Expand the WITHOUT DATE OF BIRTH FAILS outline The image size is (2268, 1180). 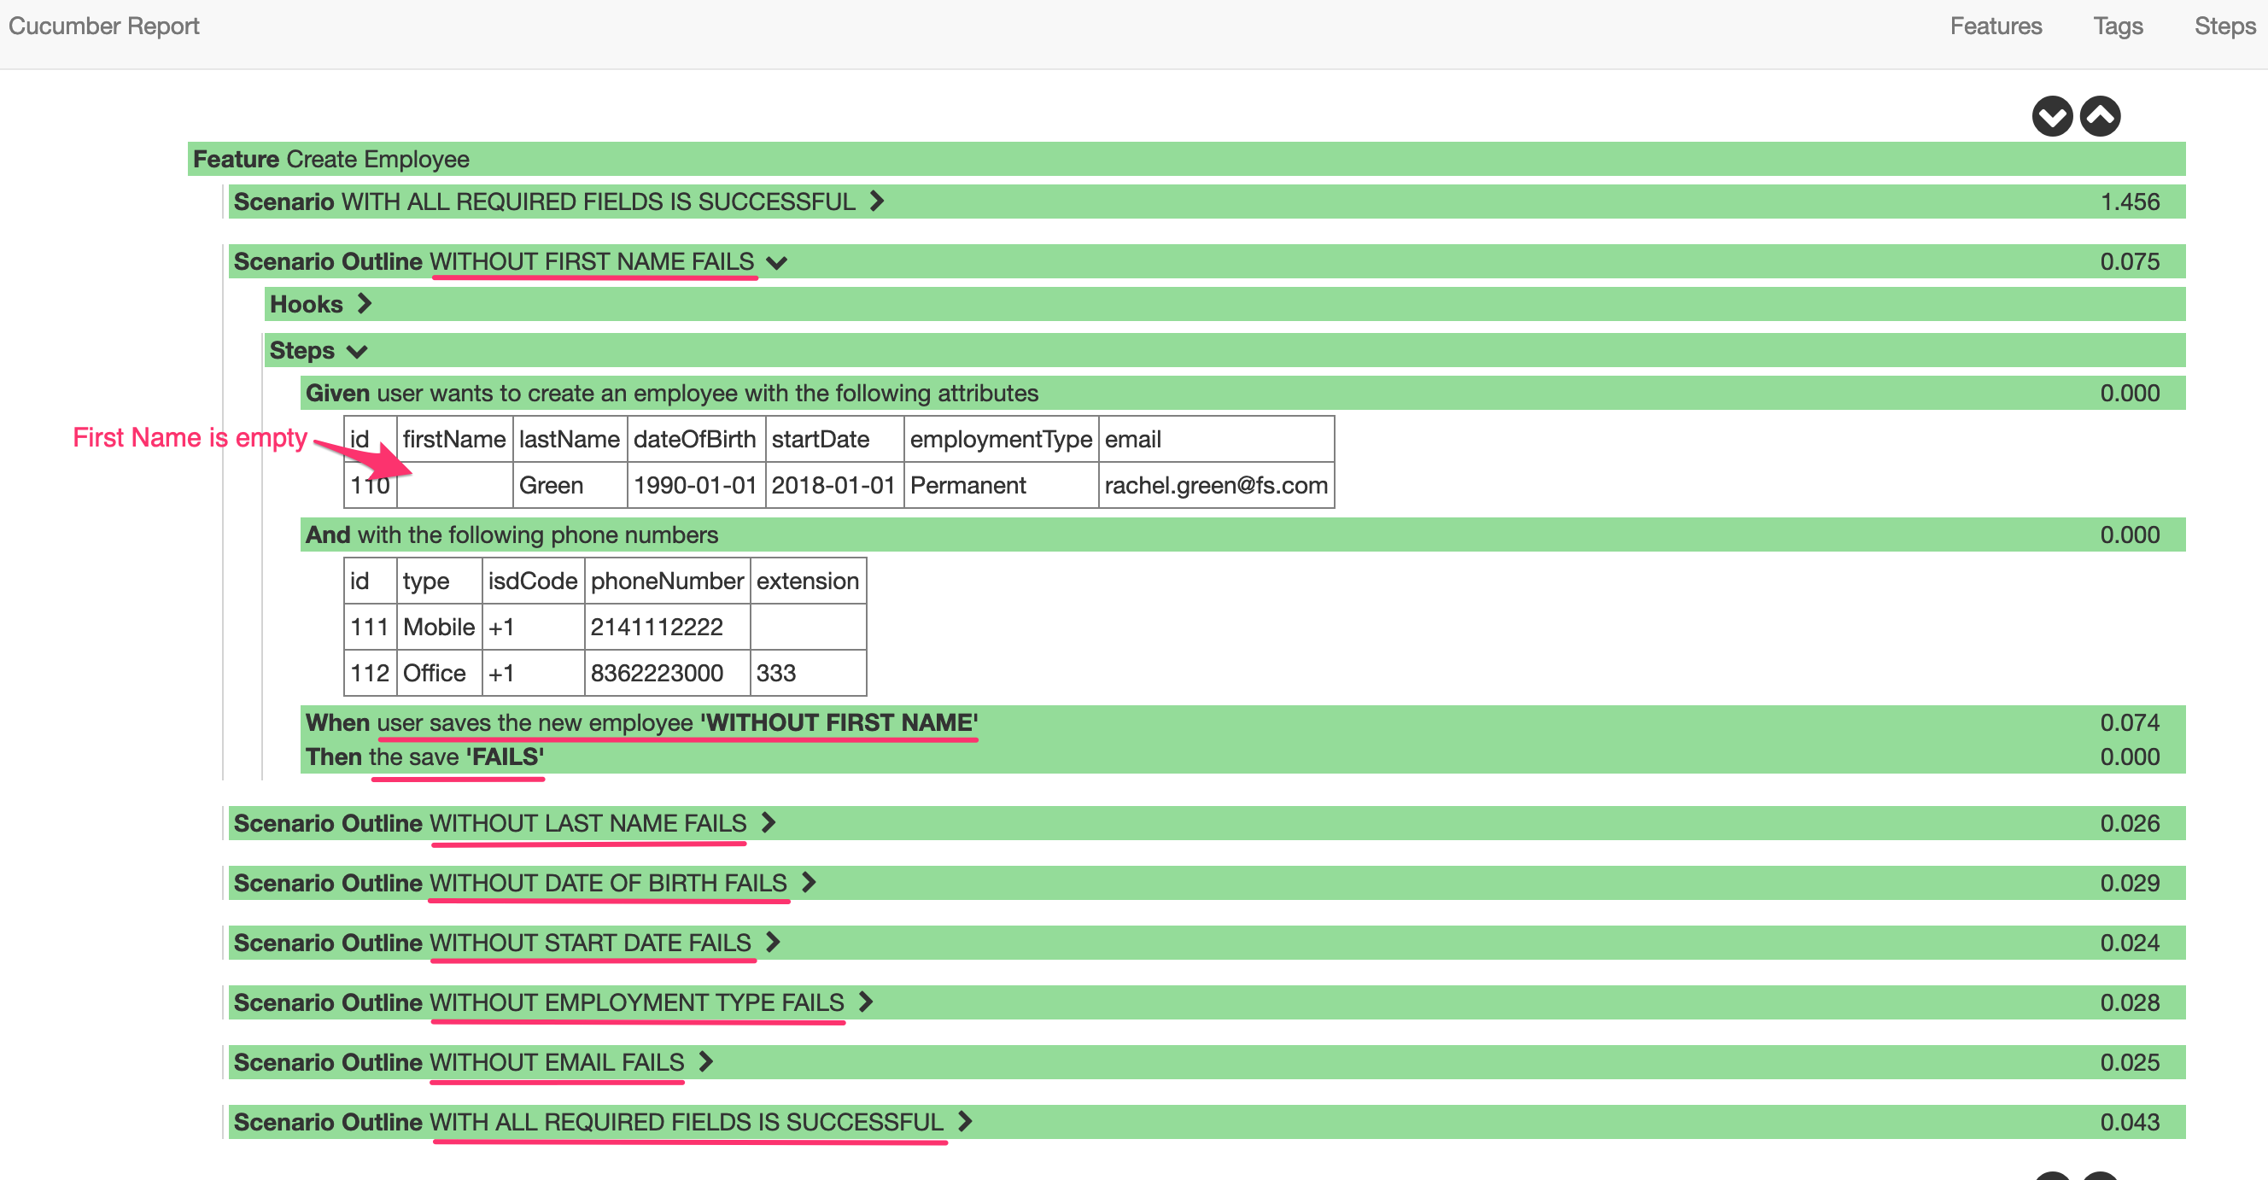[x=810, y=882]
